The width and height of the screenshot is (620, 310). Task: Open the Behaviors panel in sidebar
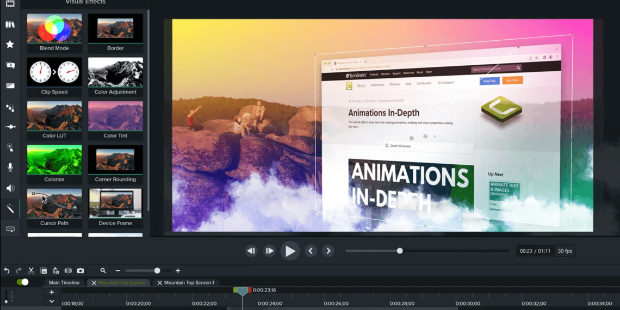tap(10, 107)
